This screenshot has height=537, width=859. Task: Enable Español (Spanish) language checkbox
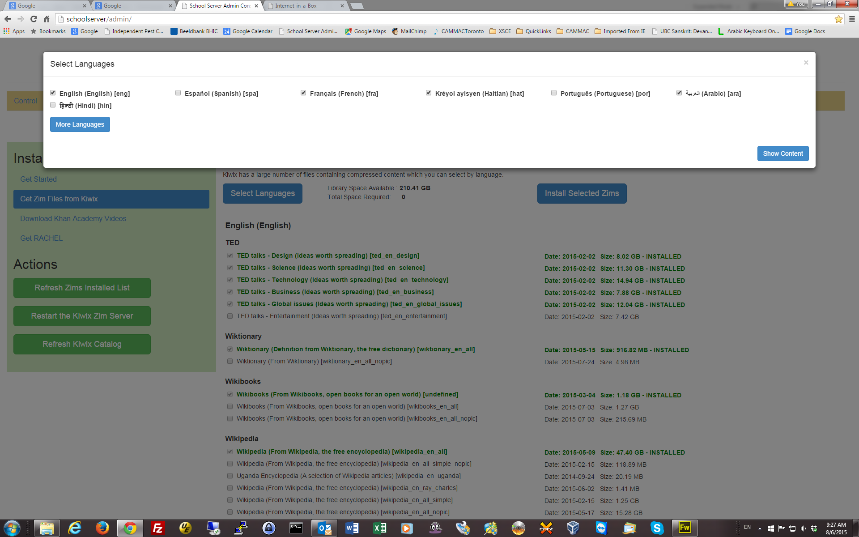(x=178, y=93)
